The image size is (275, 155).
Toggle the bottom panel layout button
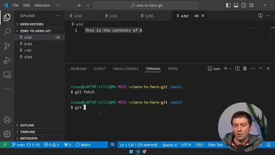236,5
